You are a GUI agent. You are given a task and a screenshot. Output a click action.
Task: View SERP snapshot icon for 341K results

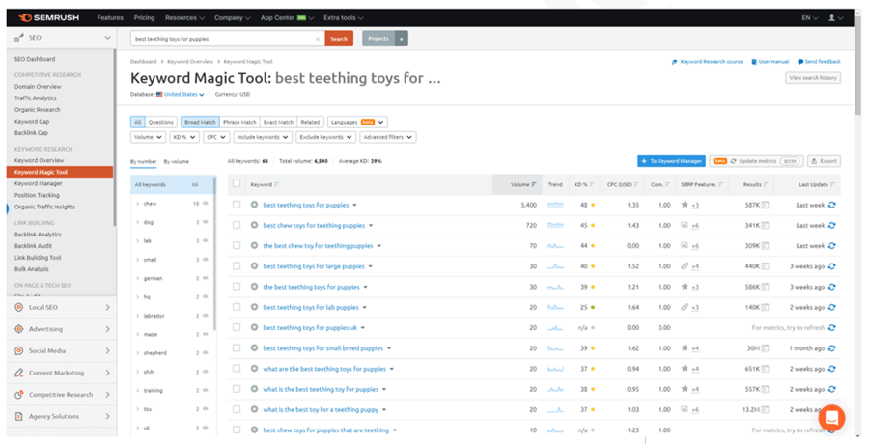point(766,226)
